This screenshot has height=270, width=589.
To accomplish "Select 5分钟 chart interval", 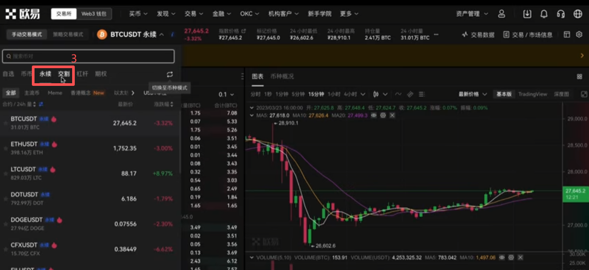I will (x=298, y=94).
